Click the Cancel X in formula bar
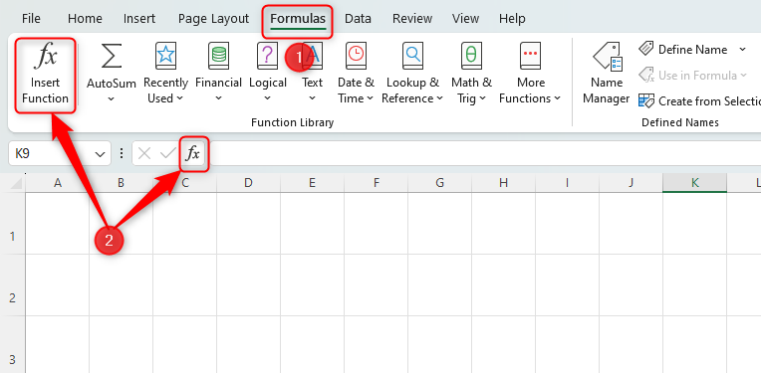761x373 pixels. tap(143, 154)
